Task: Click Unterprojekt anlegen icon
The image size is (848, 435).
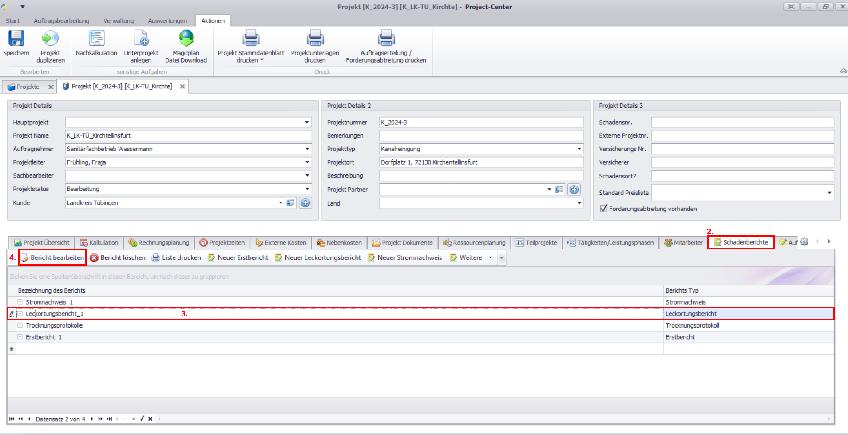Action: pos(141,39)
